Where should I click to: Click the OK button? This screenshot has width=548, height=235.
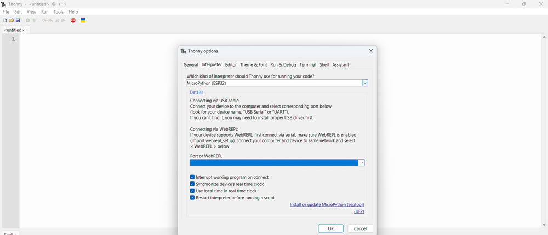pos(330,229)
